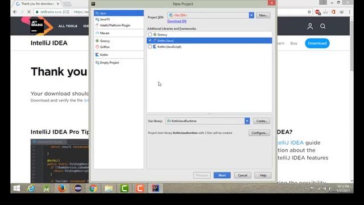Select Java FX project type
The width and height of the screenshot is (364, 205).
119,19
